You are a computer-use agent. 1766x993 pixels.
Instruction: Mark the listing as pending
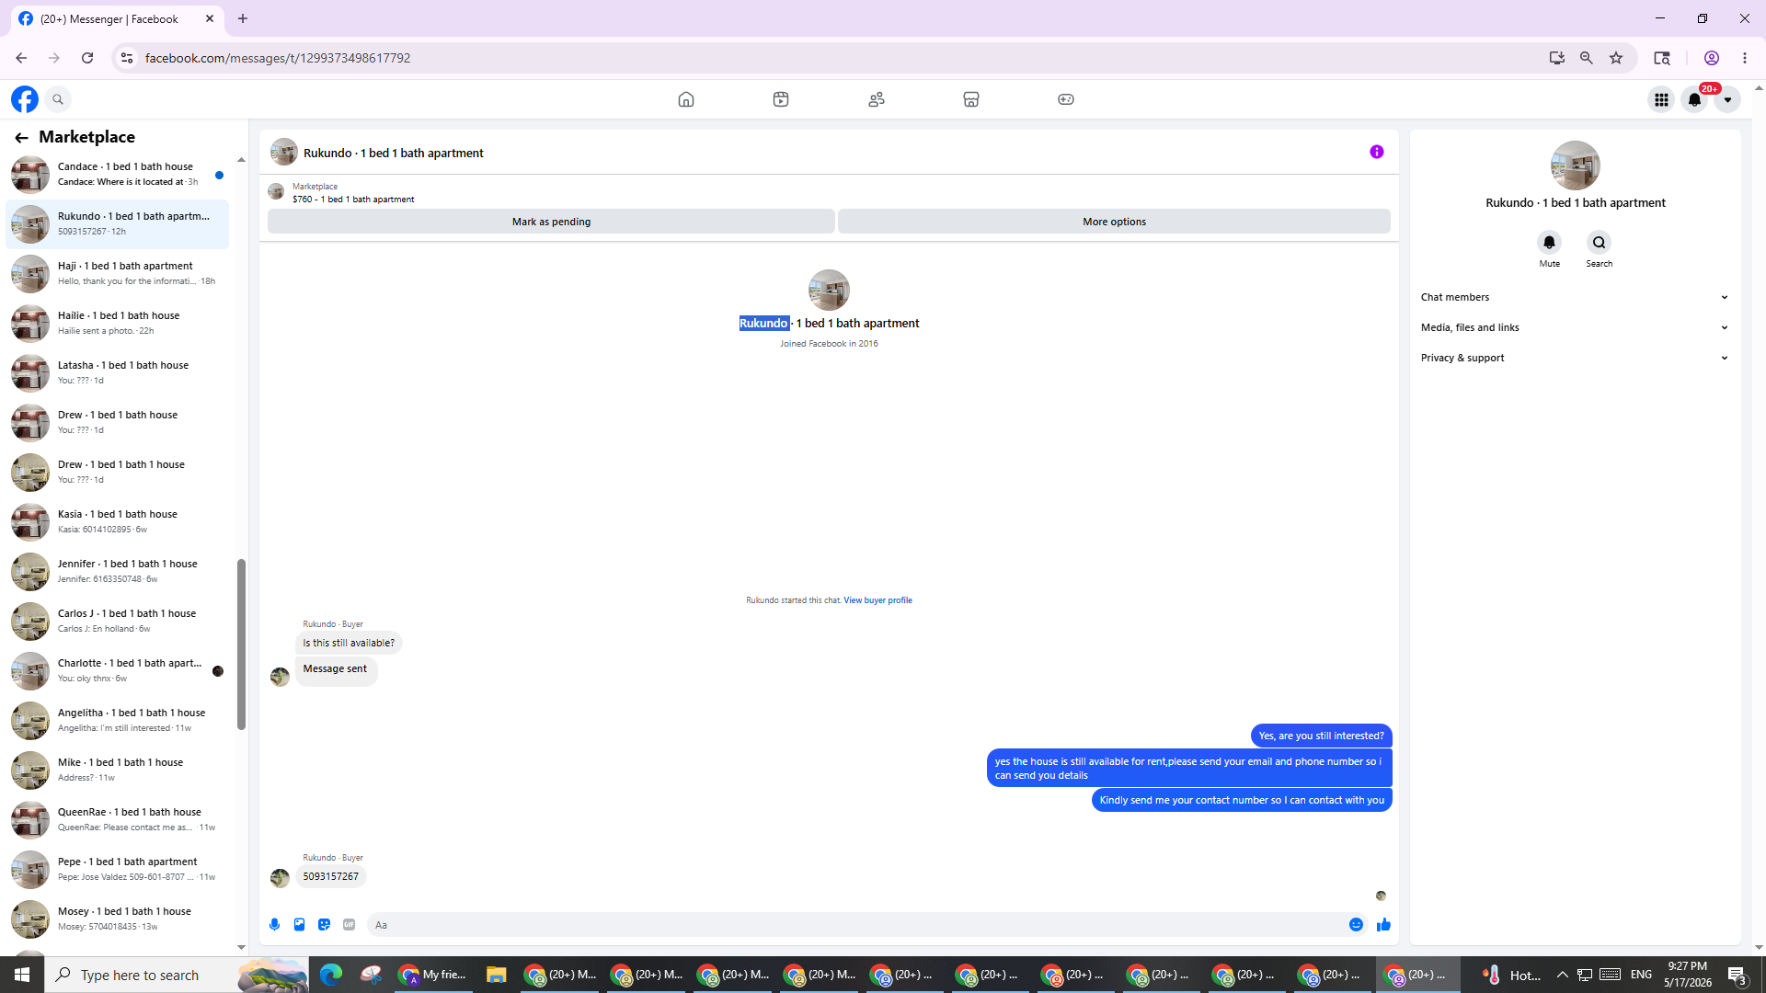[x=551, y=222]
